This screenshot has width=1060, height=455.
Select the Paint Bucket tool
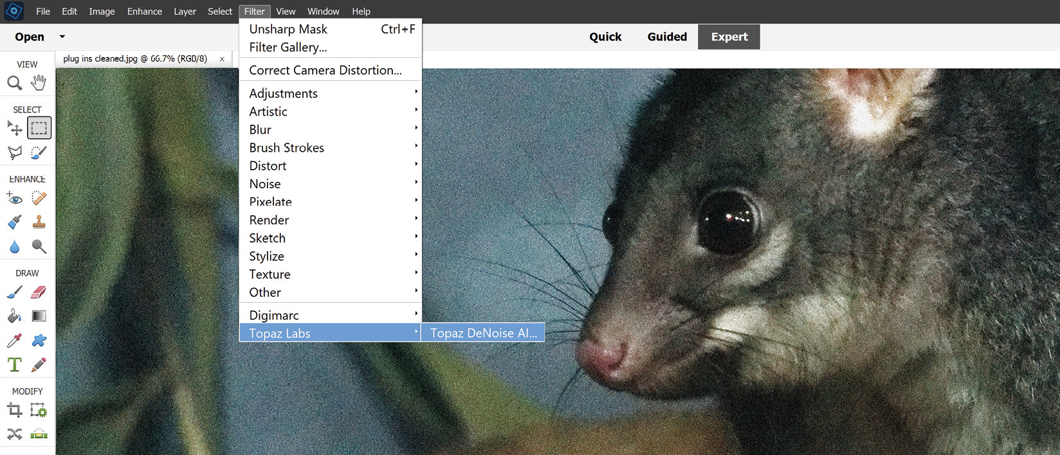point(15,316)
